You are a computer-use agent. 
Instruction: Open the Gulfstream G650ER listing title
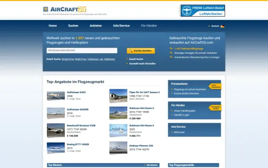click(x=78, y=110)
